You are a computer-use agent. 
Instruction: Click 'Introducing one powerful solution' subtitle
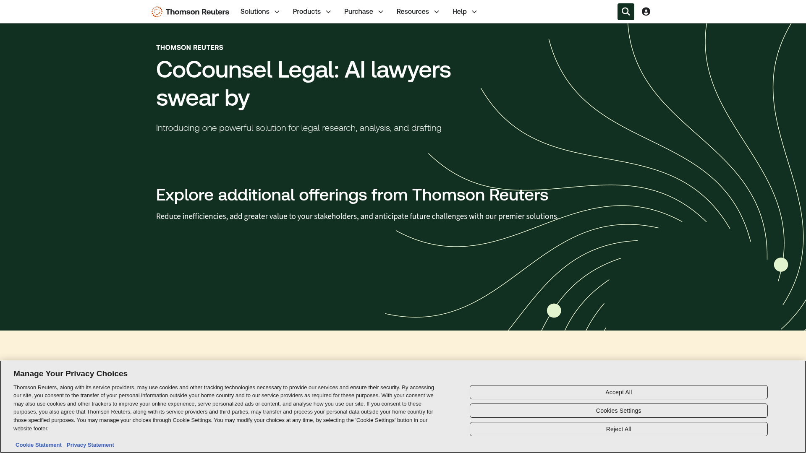299,128
